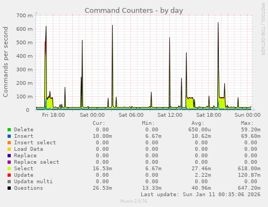
Task: Click the red Update legend swatch
Action: [9, 175]
